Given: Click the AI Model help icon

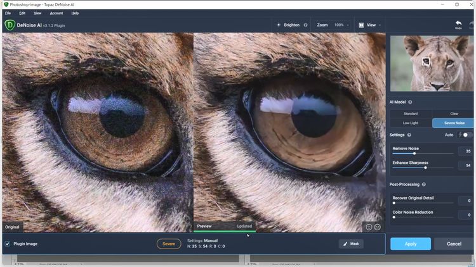Looking at the screenshot, I should coord(410,102).
